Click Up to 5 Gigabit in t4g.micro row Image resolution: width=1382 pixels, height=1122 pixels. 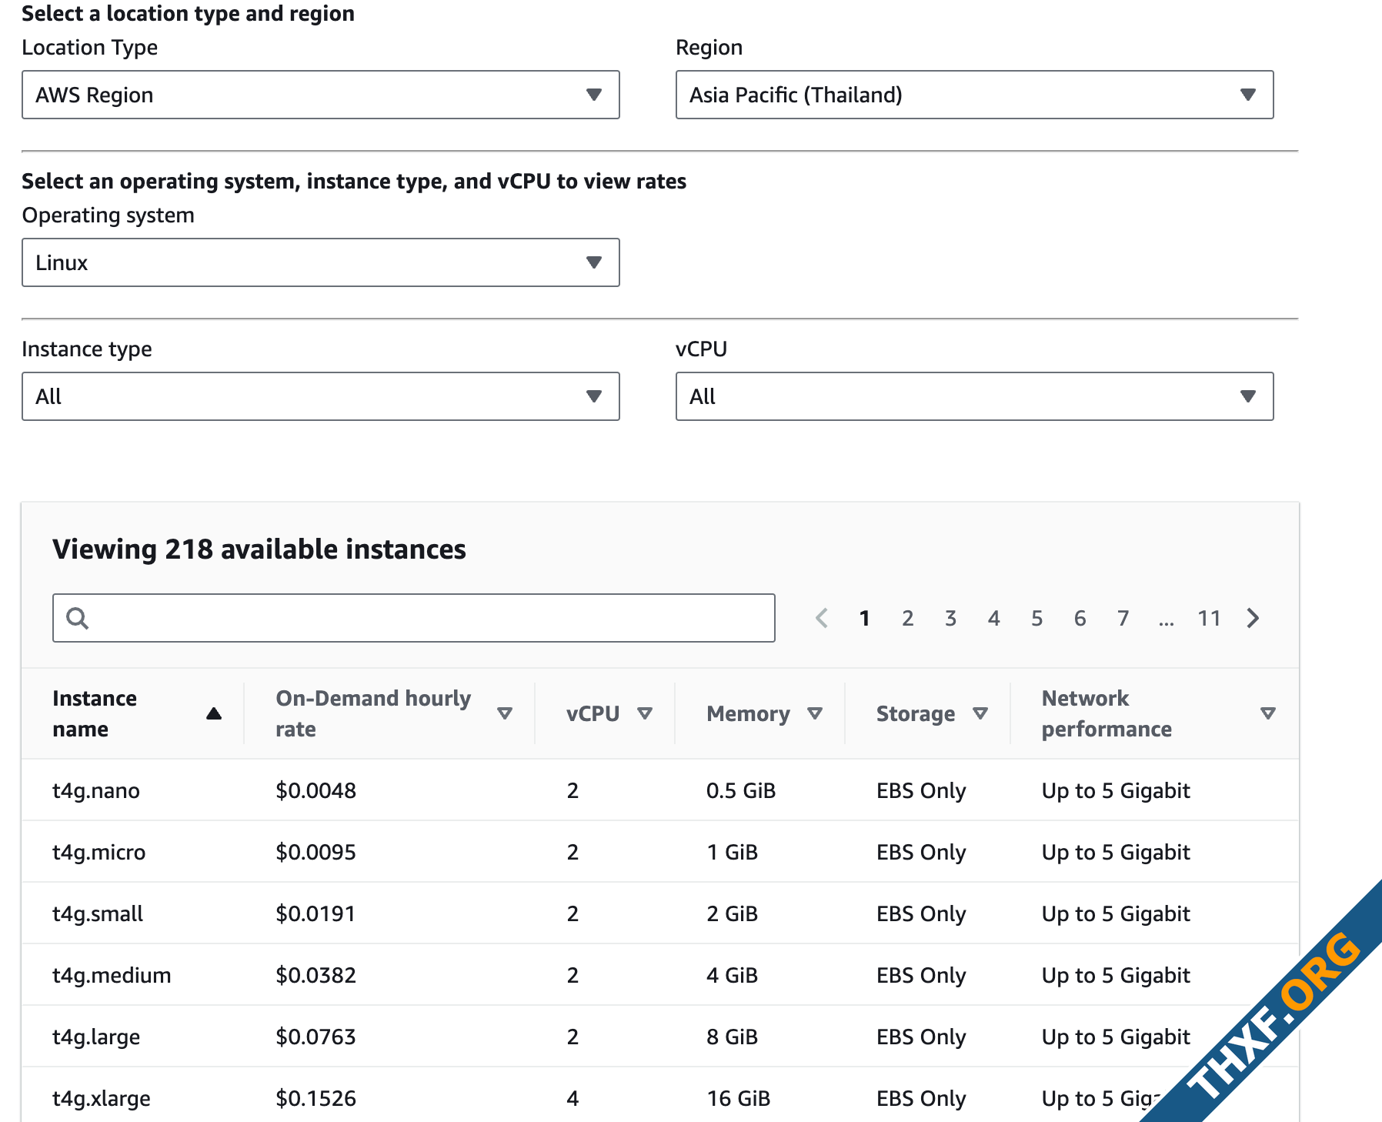click(1116, 852)
